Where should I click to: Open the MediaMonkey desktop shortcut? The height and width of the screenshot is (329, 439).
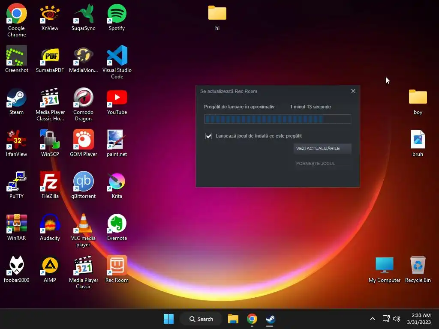(84, 59)
